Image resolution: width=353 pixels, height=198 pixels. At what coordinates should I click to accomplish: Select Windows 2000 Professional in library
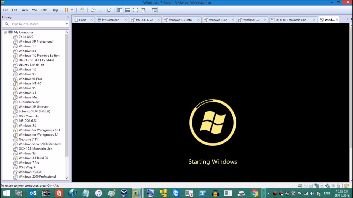[37, 177]
